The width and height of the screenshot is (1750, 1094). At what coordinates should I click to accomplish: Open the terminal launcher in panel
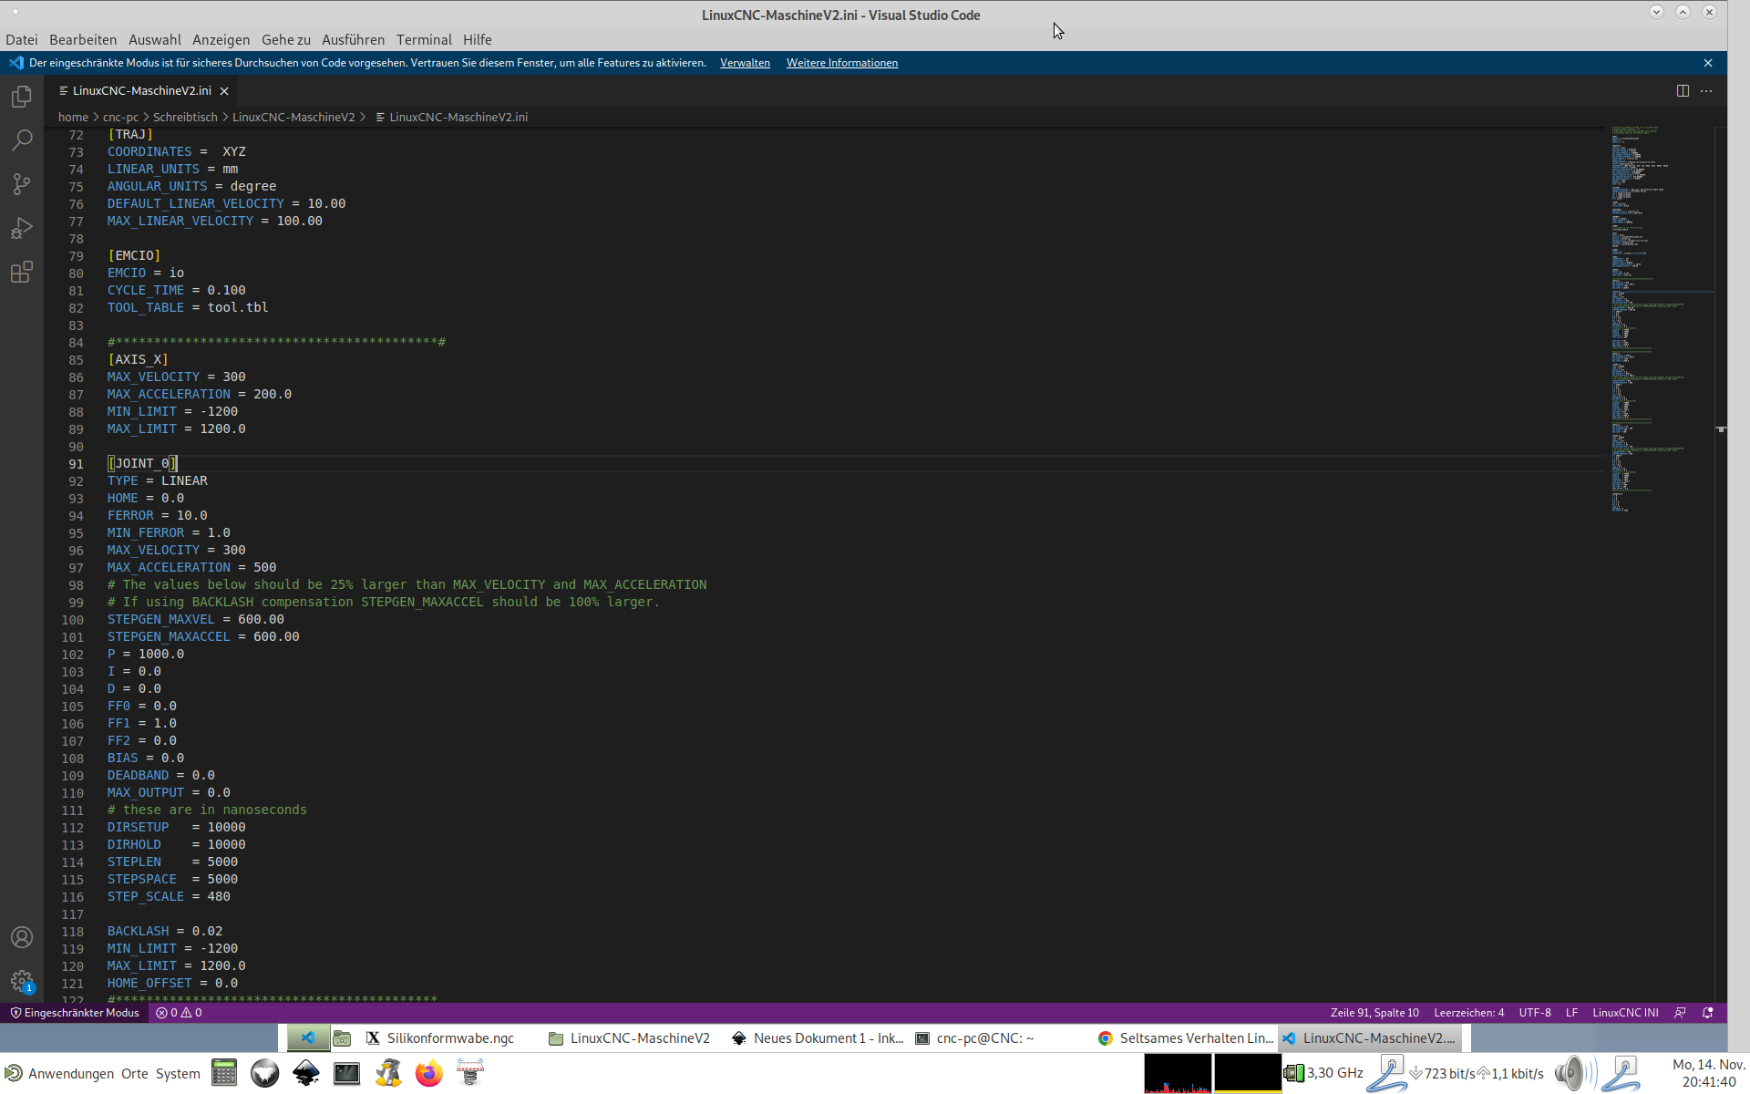click(346, 1073)
